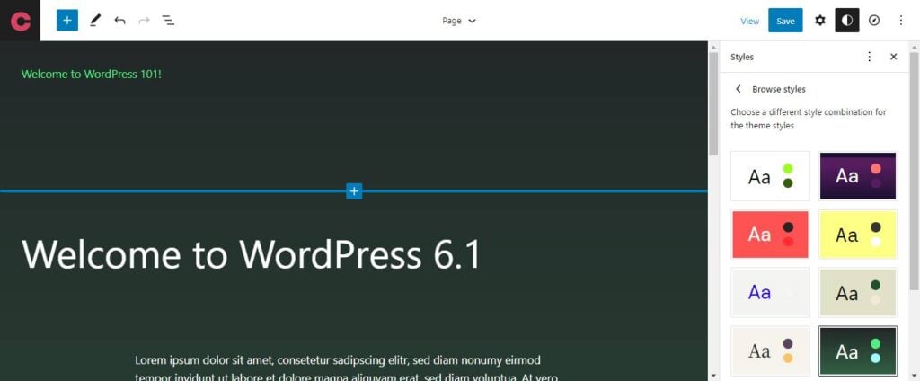Toggle the Styles half-circle button
Screen dimensions: 920x381
click(x=846, y=21)
